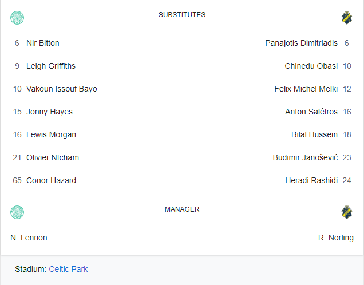Open the Celtic Park stadium link
Image resolution: width=364 pixels, height=285 pixels.
point(68,269)
